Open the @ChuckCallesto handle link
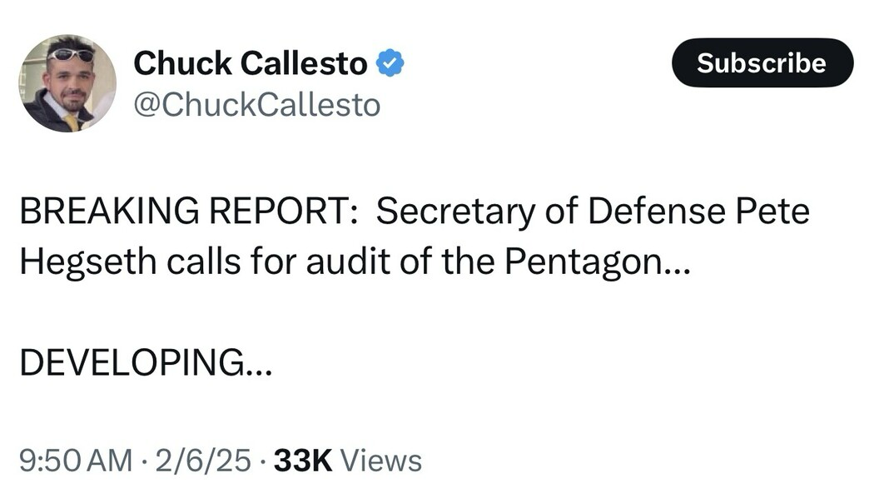Image resolution: width=889 pixels, height=498 pixels. coord(256,105)
